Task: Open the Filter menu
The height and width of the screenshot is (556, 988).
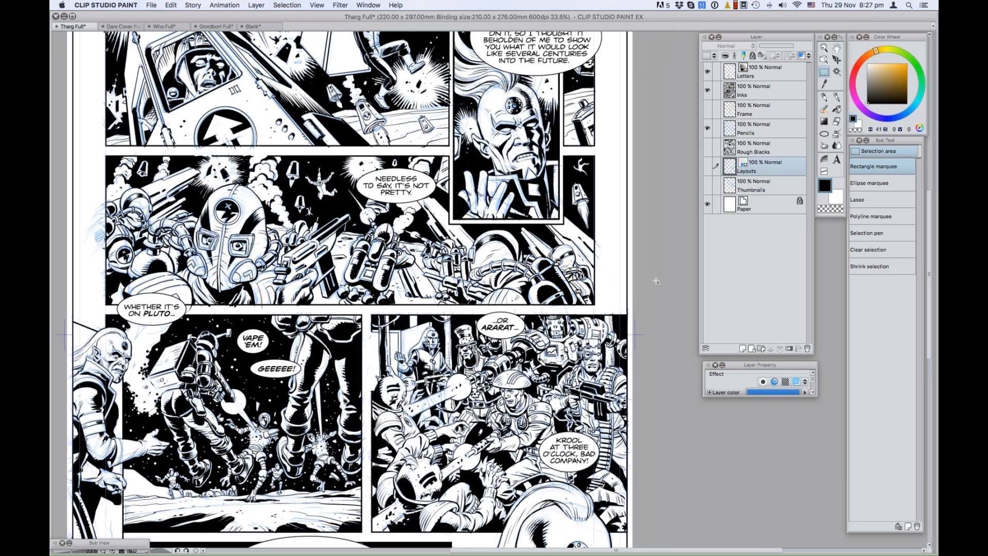Action: (340, 5)
